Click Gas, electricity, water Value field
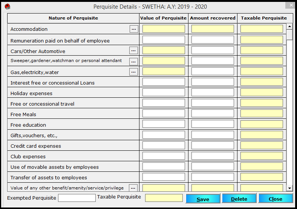The width and height of the screenshot is (297, 209). pyautogui.click(x=164, y=71)
